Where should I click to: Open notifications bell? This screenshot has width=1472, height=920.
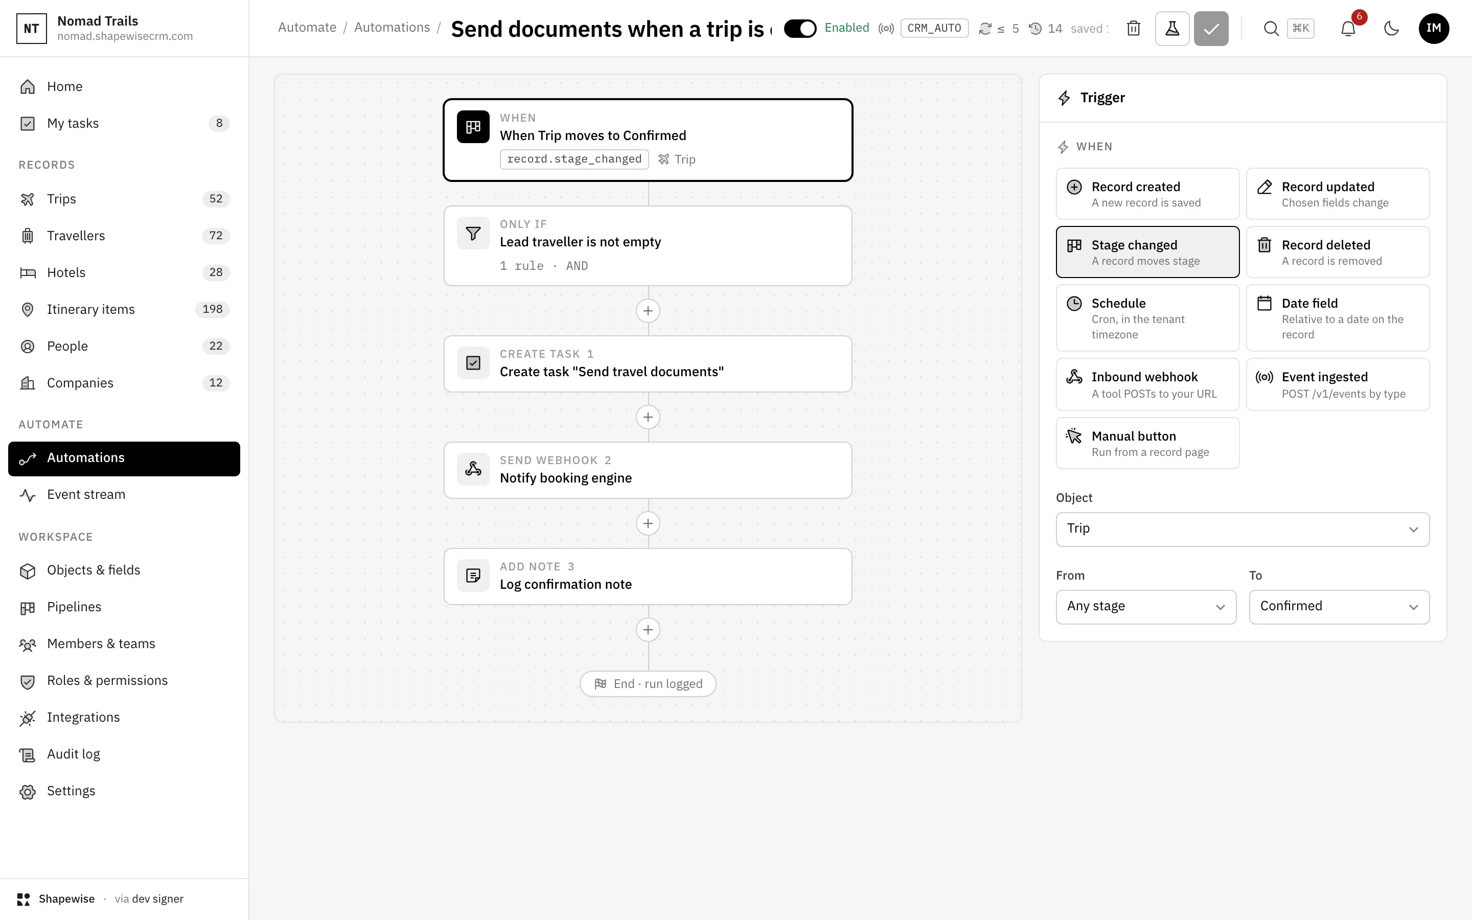tap(1348, 29)
